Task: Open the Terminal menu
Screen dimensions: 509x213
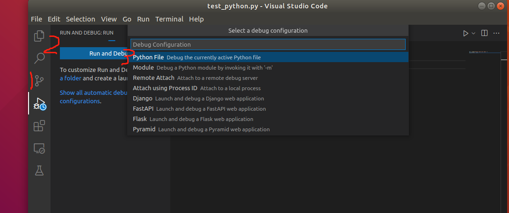Action: click(x=169, y=19)
